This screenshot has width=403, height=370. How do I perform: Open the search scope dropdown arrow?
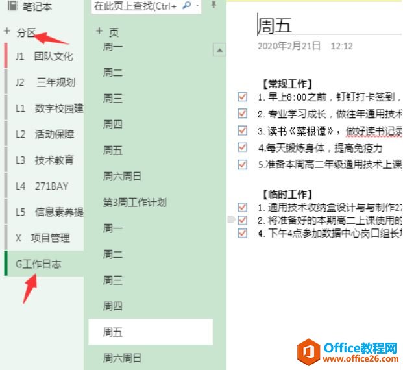[197, 5]
